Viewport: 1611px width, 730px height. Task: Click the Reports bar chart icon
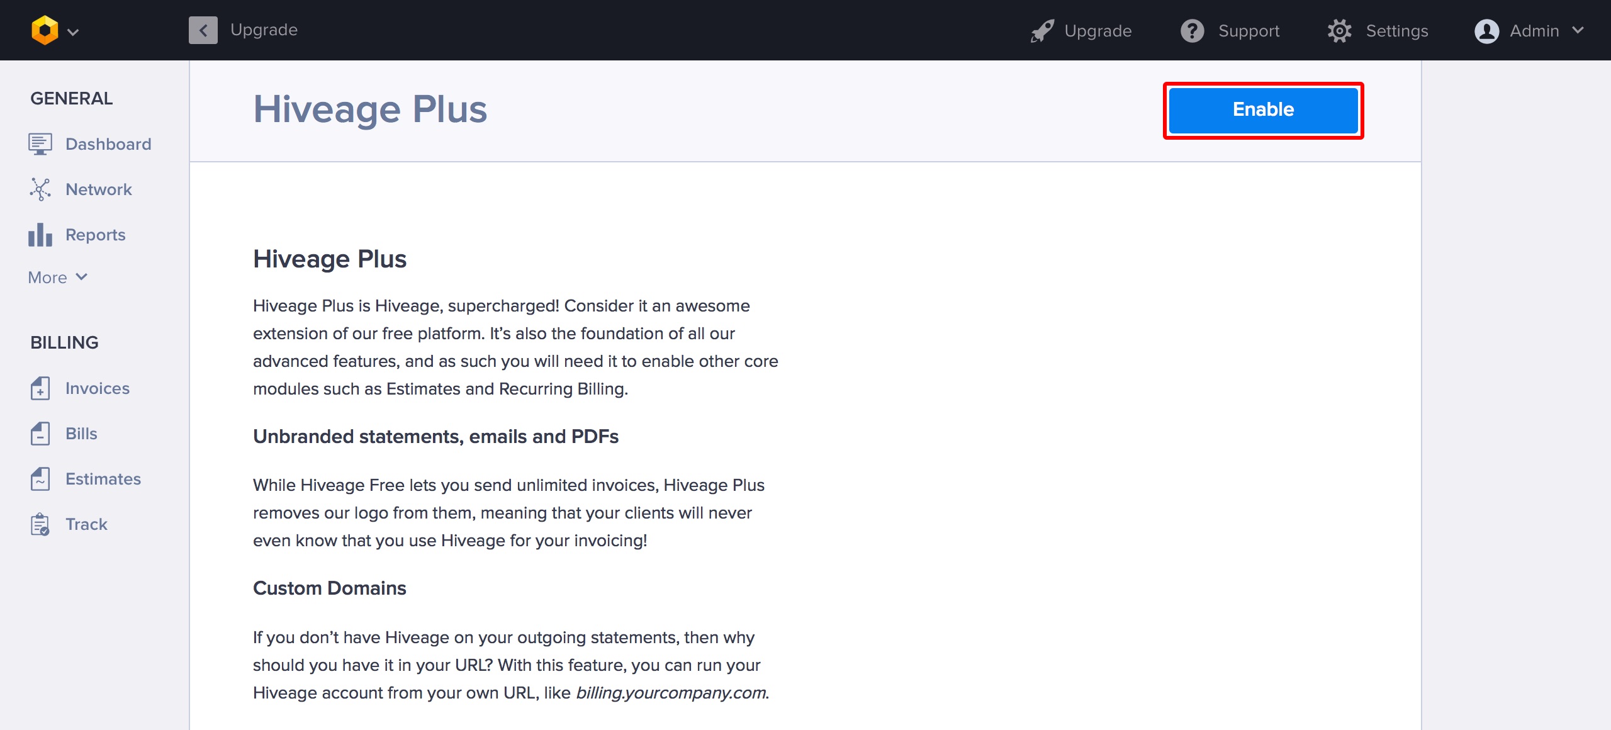pyautogui.click(x=40, y=235)
